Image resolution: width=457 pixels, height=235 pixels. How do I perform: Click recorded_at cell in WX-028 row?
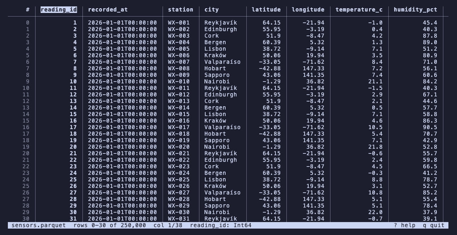pyautogui.click(x=122, y=199)
